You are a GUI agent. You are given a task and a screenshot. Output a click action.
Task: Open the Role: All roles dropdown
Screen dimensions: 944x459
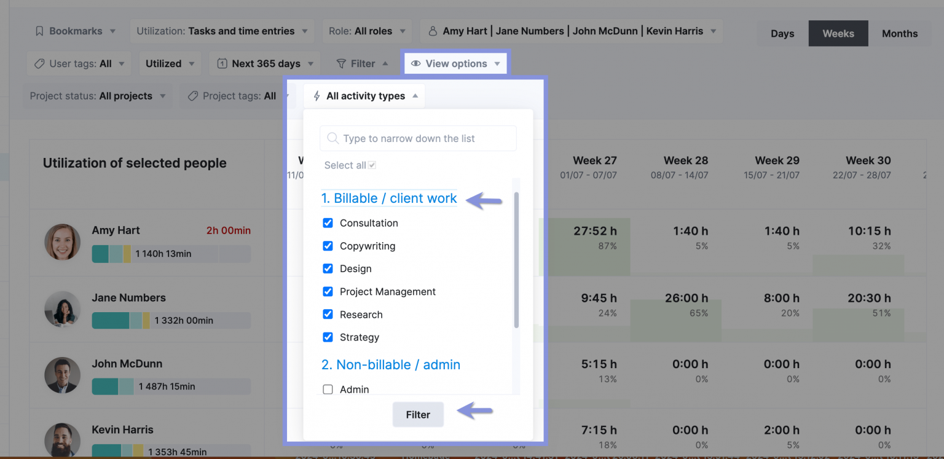(367, 31)
